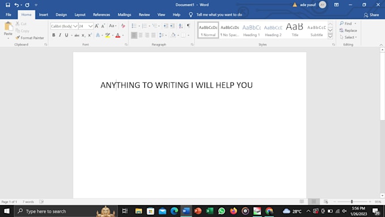385x217 pixels.
Task: Apply the Normal style
Action: tap(208, 30)
